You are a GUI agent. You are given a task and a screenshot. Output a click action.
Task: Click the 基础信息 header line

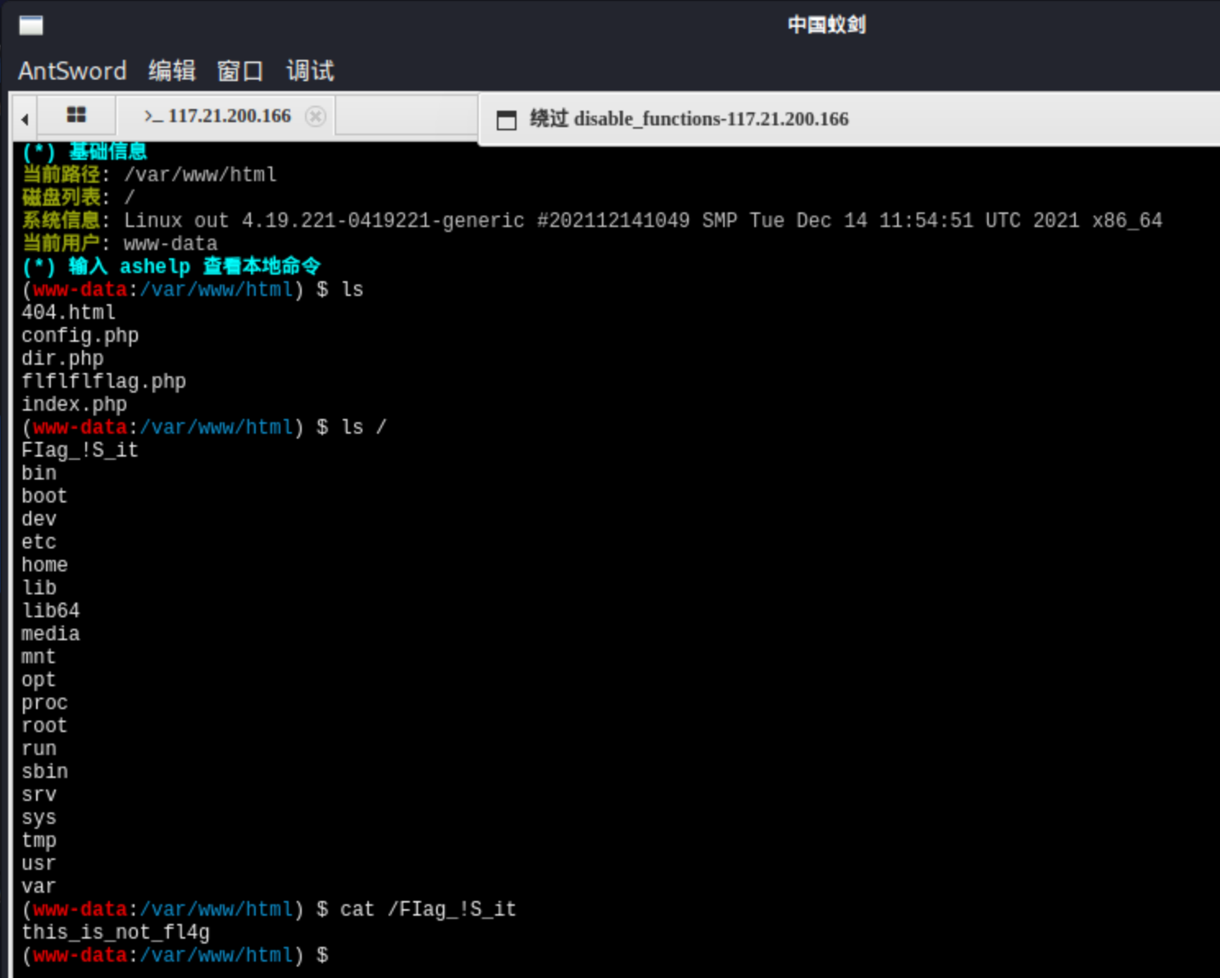point(84,152)
